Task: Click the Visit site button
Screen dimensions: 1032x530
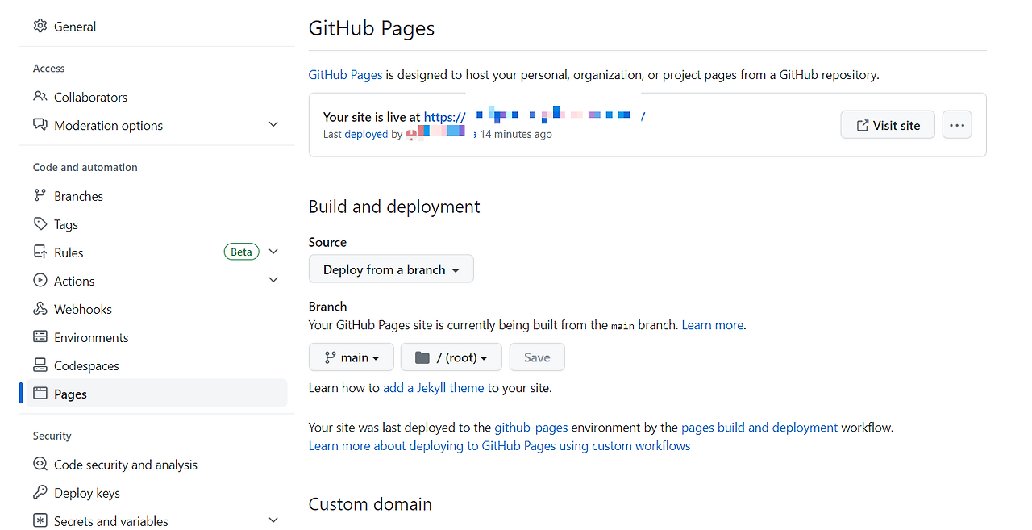Action: pyautogui.click(x=887, y=124)
